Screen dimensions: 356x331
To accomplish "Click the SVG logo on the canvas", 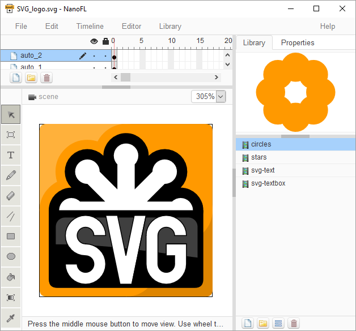I will point(126,210).
